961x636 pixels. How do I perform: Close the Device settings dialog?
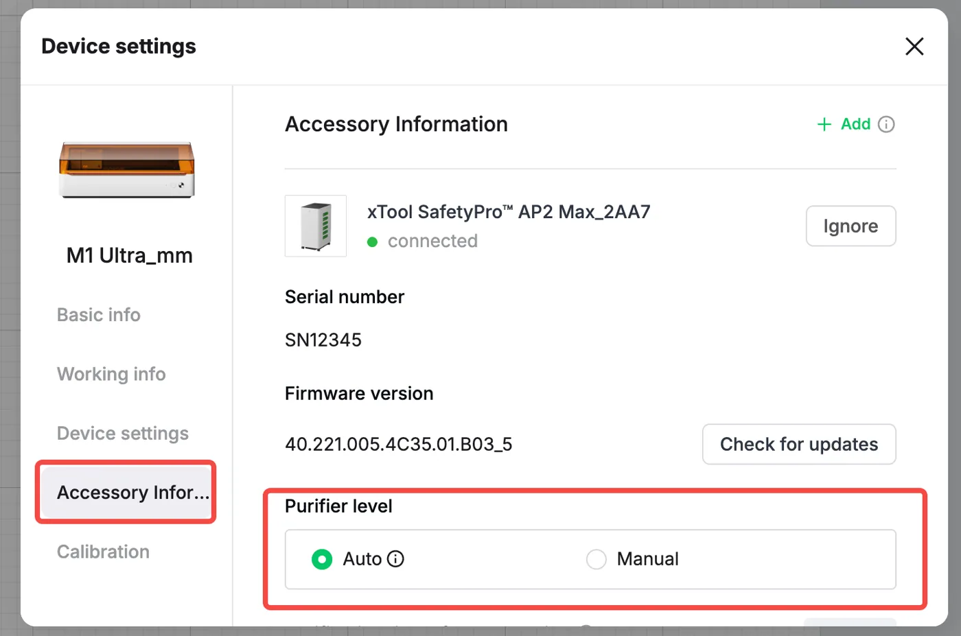[x=914, y=47]
